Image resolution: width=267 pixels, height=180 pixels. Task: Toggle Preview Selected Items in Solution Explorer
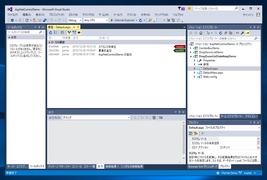247,33
